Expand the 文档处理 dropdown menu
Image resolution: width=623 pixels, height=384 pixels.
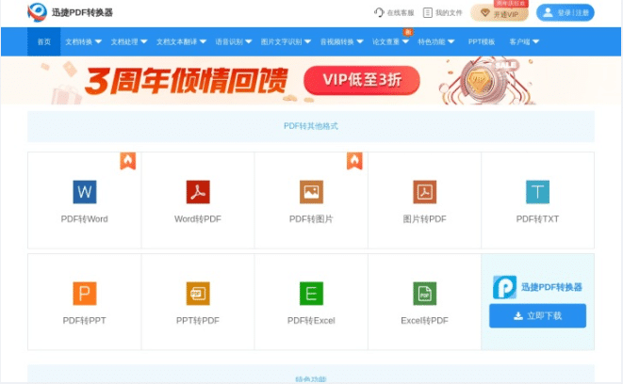tap(129, 41)
